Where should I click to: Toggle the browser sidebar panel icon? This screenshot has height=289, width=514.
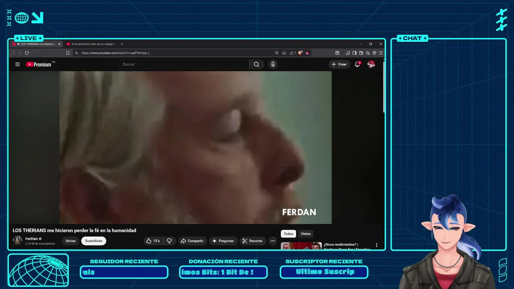pos(354,53)
